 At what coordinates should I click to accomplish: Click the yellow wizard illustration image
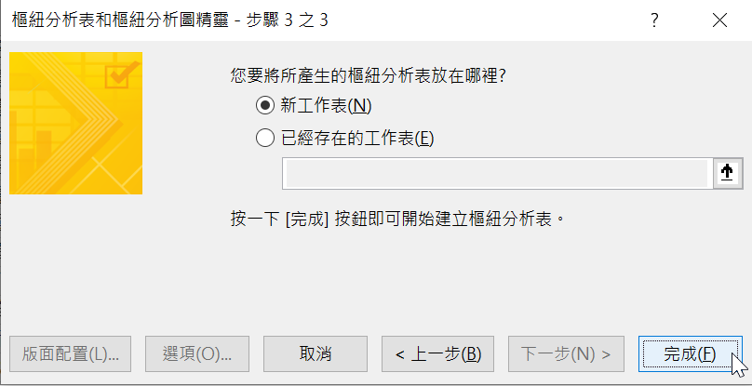pyautogui.click(x=75, y=123)
